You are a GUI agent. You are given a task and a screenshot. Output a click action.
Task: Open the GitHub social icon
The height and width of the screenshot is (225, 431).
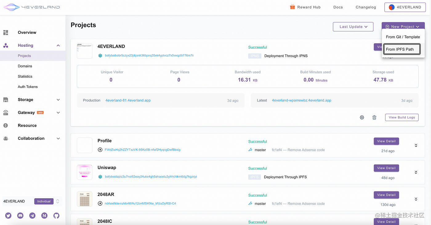click(56, 216)
